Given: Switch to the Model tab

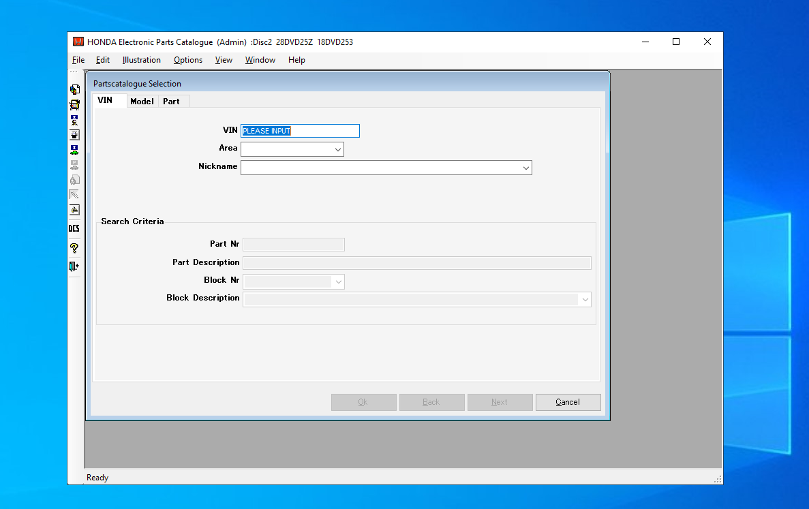Looking at the screenshot, I should (142, 102).
